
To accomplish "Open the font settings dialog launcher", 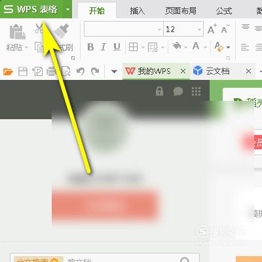I will coord(228,58).
